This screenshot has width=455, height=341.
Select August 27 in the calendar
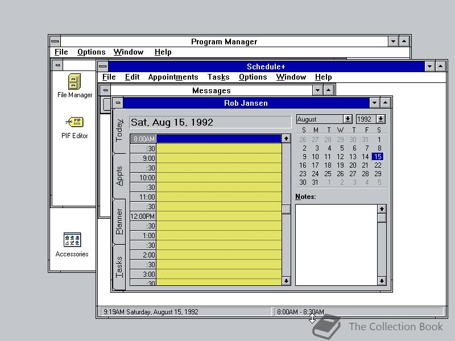pyautogui.click(x=353, y=174)
